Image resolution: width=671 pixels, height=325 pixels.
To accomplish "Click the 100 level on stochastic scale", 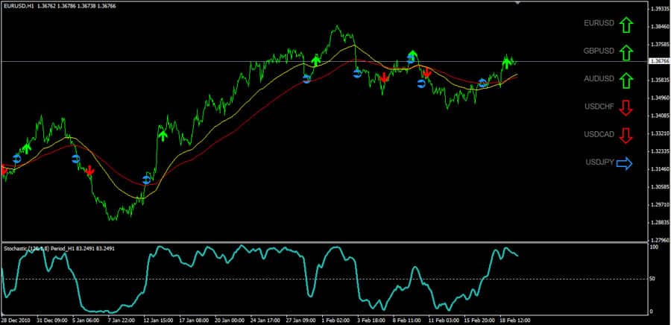I will click(x=654, y=247).
